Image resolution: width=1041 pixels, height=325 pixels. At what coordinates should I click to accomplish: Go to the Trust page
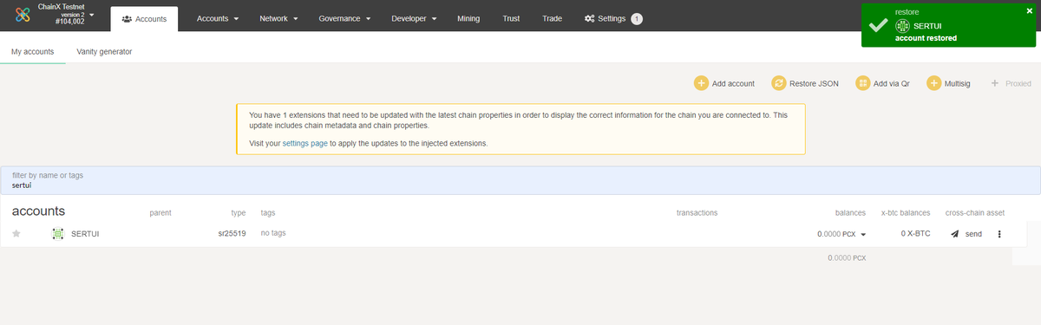point(511,18)
